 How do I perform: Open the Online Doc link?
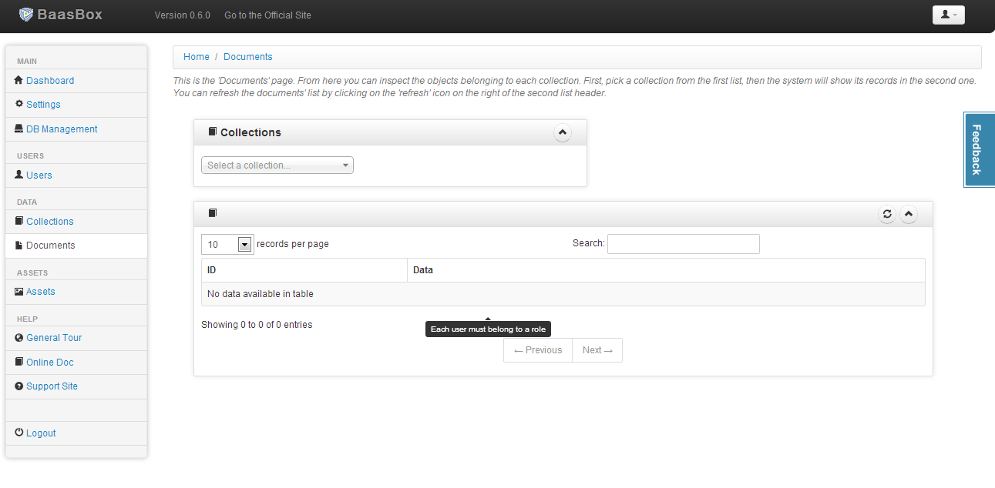tap(50, 362)
